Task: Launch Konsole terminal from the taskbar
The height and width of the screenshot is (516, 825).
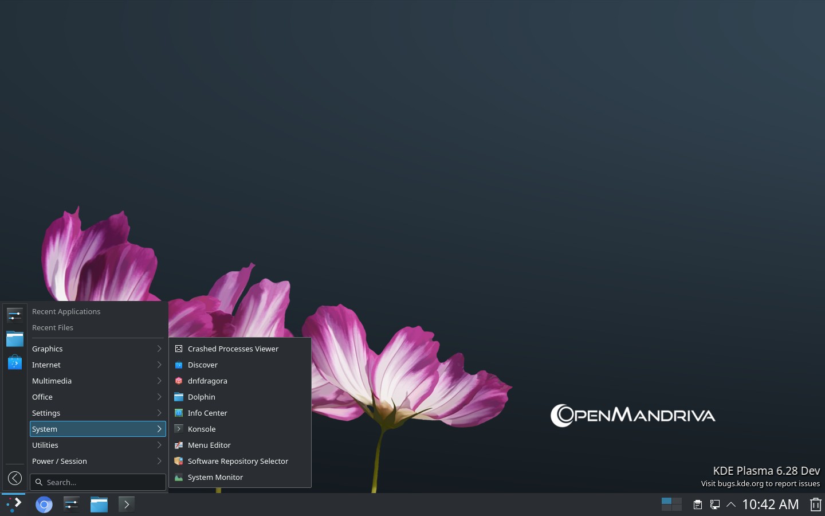Action: [127, 505]
